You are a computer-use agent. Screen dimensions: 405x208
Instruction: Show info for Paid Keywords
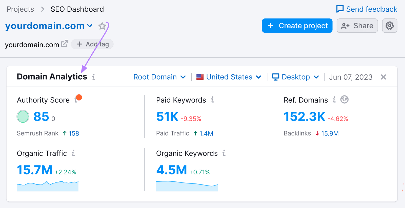pyautogui.click(x=212, y=100)
